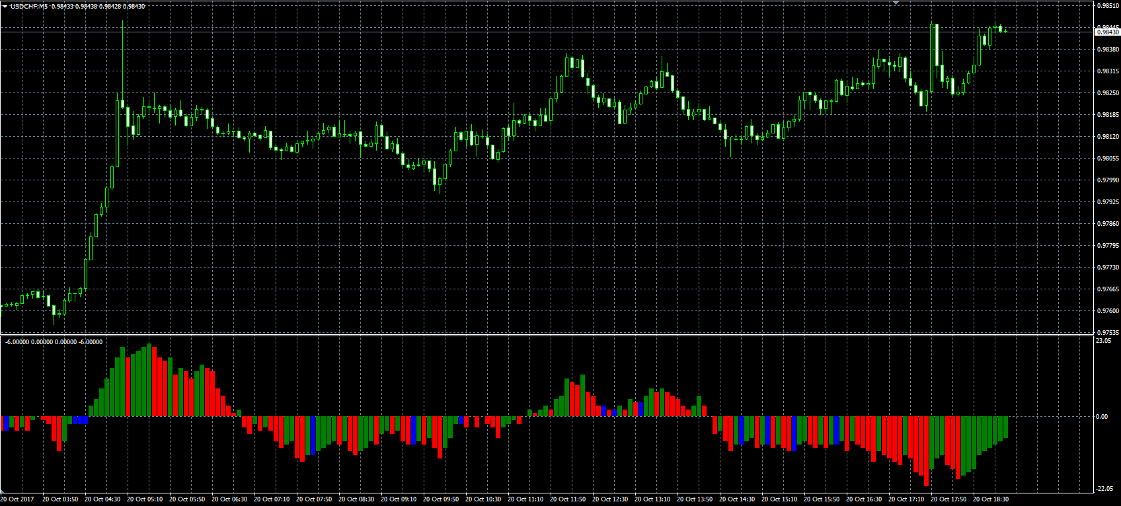
Task: Click the 0.97860 price axis label
Action: click(1108, 224)
